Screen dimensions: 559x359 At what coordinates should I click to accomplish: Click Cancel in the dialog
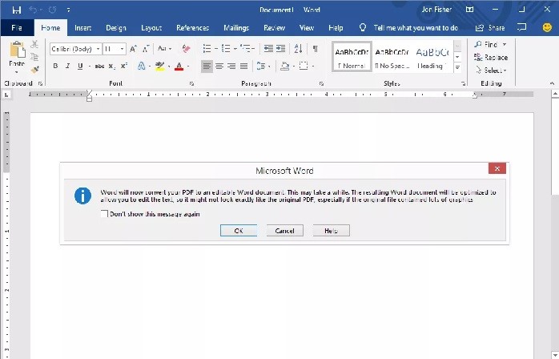coord(285,231)
